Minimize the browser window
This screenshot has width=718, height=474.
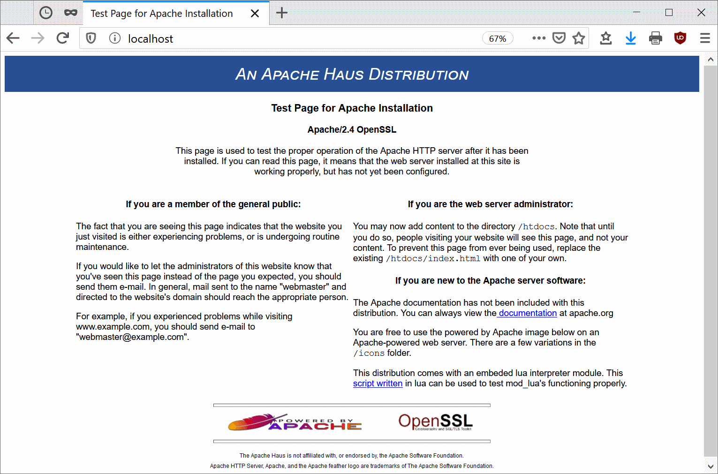click(x=636, y=13)
